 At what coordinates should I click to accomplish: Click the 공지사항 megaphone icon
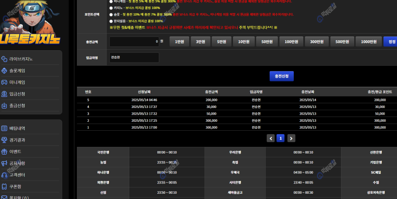(x=4, y=163)
